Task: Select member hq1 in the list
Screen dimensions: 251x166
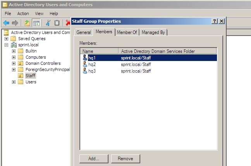Action: tap(148, 58)
